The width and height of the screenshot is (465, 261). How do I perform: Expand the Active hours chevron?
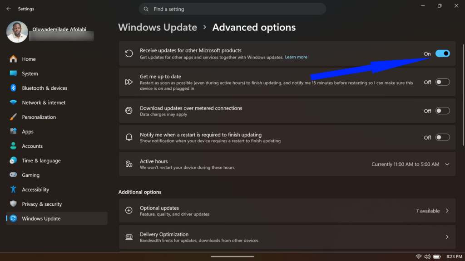point(447,164)
